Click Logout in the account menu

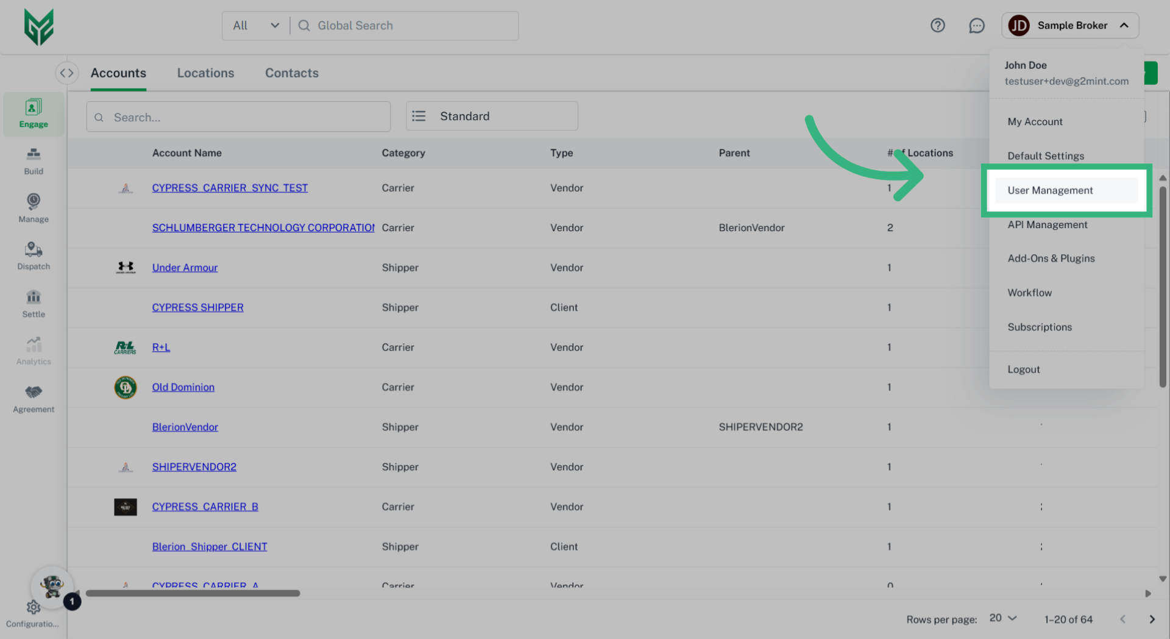1023,369
